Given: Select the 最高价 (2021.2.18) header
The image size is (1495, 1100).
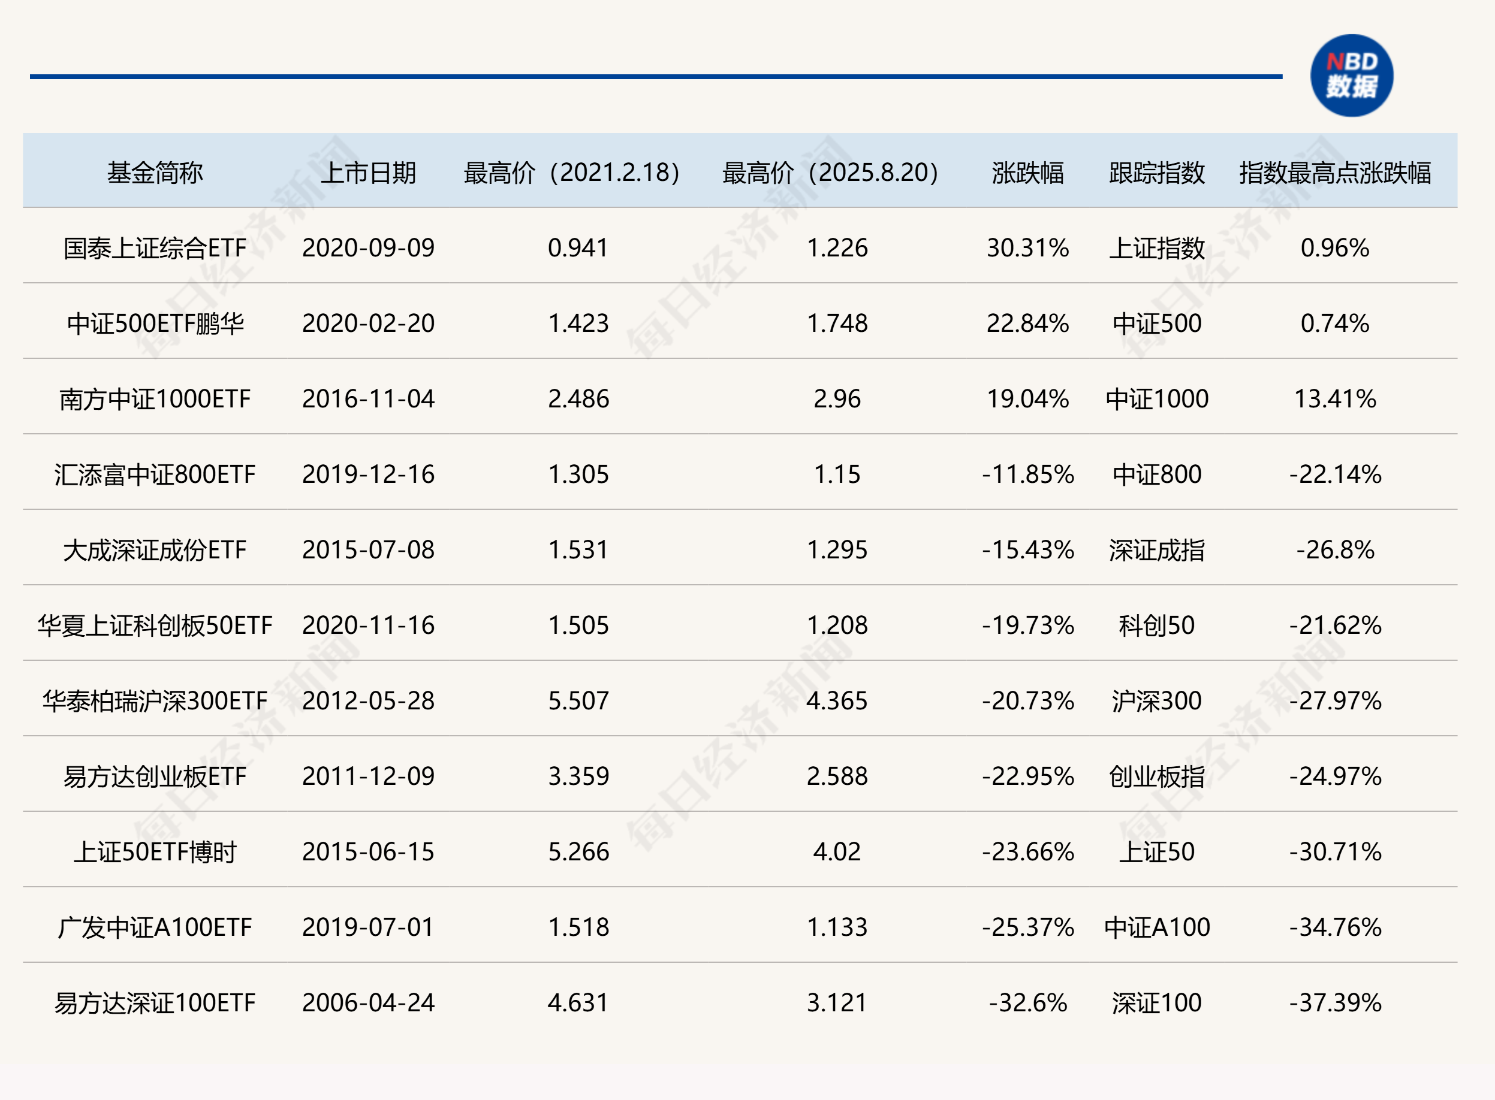Looking at the screenshot, I should pos(572,173).
